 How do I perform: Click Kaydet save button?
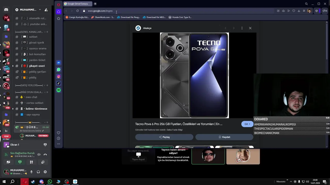pyautogui.click(x=224, y=137)
